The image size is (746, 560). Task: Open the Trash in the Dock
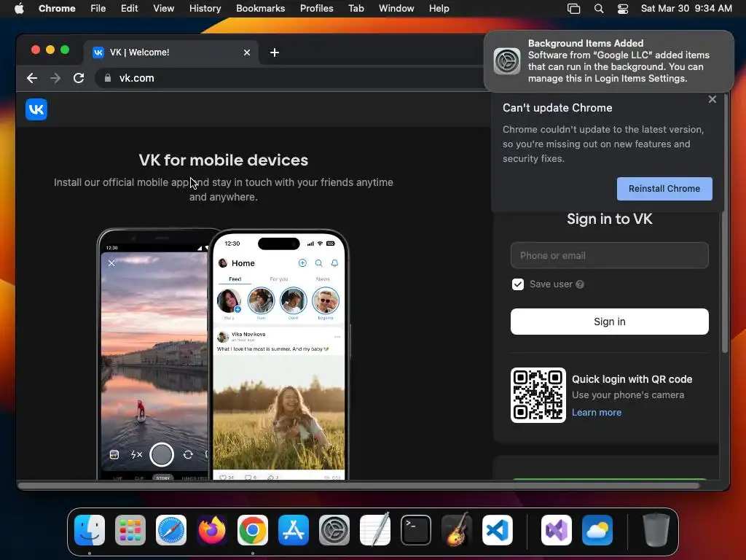click(656, 530)
